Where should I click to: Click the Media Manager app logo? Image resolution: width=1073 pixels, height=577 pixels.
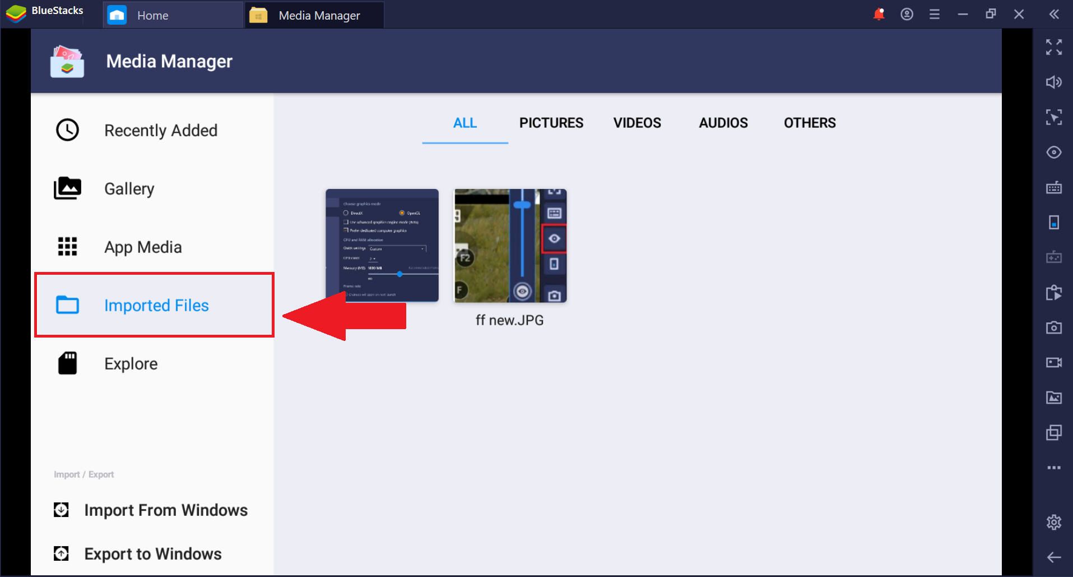pyautogui.click(x=67, y=61)
